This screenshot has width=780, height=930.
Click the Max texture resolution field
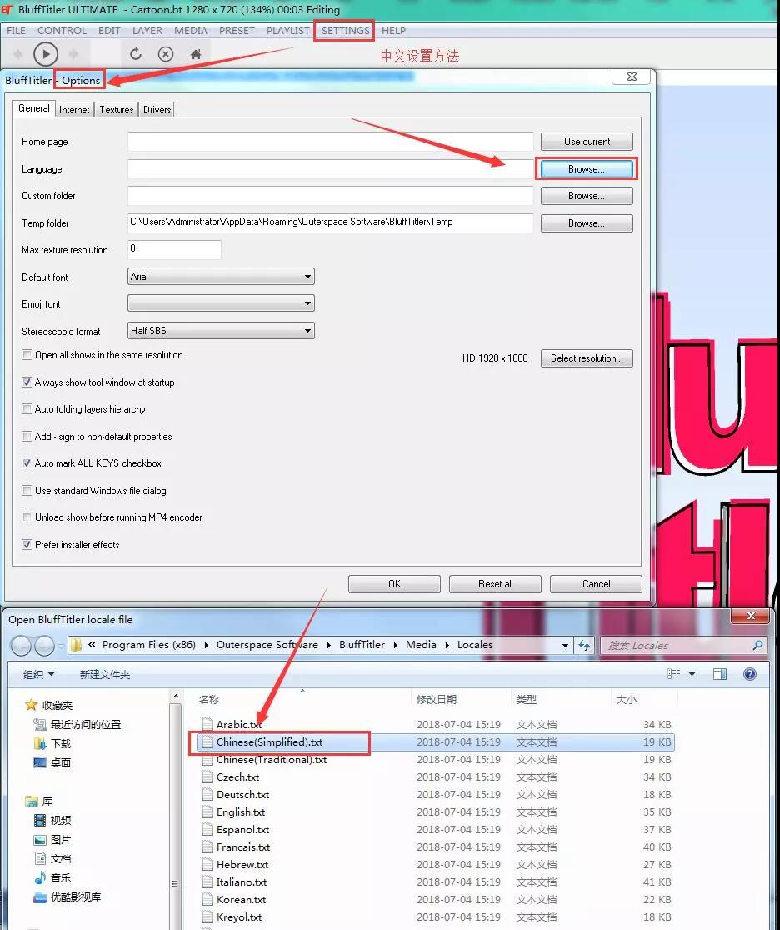(174, 249)
